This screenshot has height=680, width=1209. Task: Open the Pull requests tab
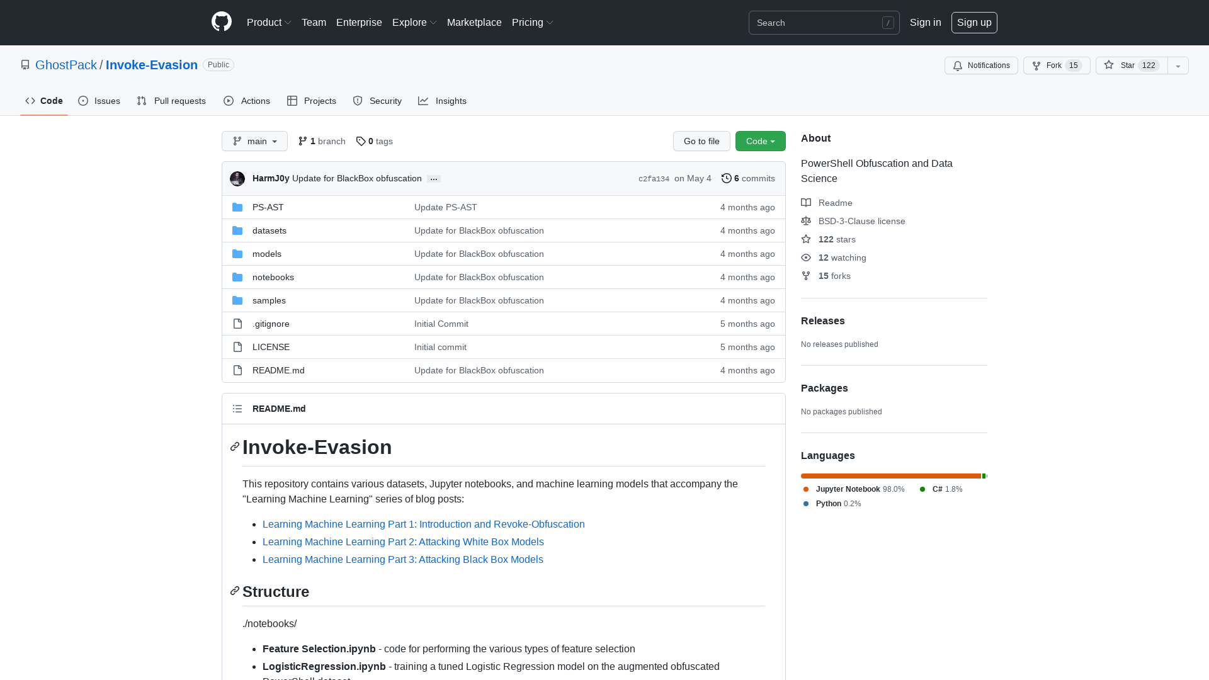[171, 101]
